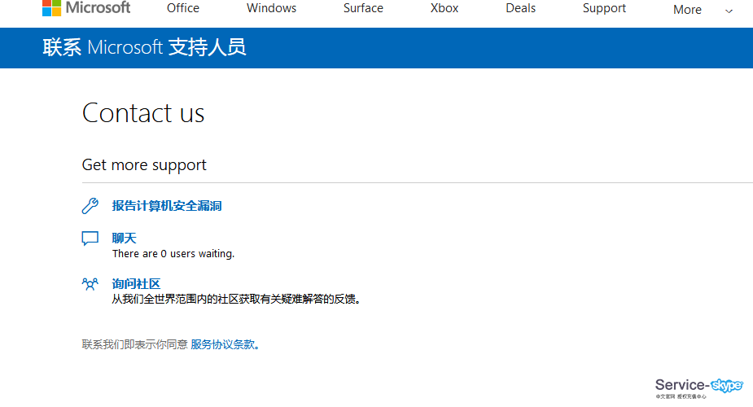Viewport: 753px width, 407px height.
Task: Click the wrench icon for security report
Action: pos(90,206)
